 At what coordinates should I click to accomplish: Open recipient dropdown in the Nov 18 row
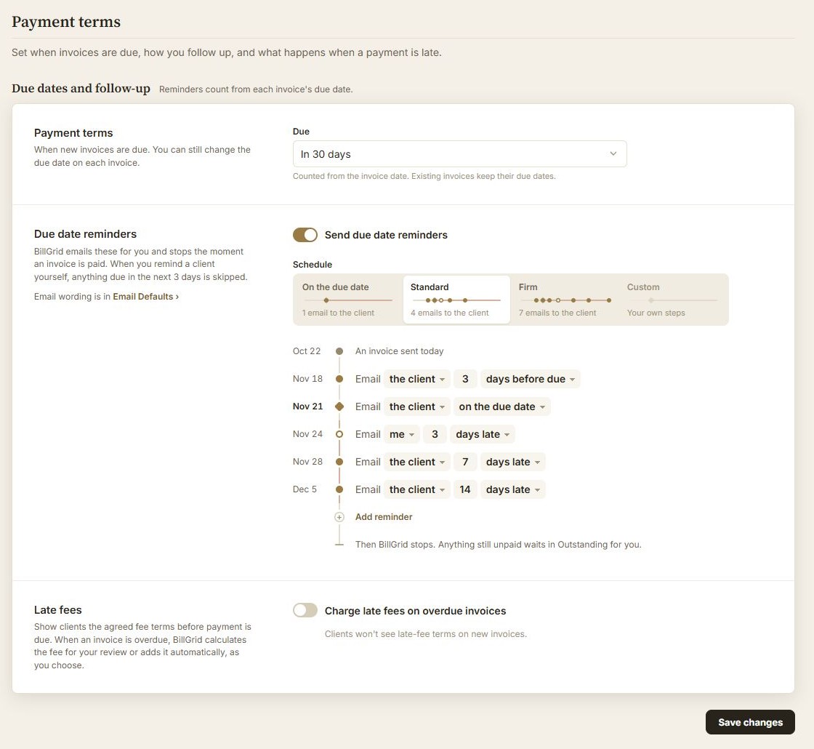coord(417,379)
